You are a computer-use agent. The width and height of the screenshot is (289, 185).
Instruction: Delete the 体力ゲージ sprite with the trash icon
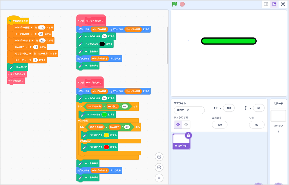188,135
